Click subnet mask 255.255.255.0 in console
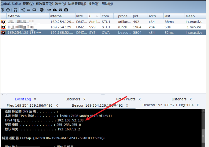This screenshot has height=147, width=209. pos(69,125)
